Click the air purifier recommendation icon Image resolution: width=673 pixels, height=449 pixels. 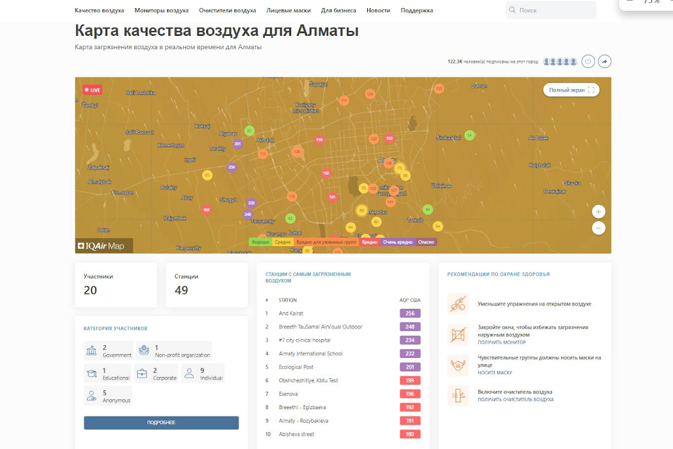458,395
